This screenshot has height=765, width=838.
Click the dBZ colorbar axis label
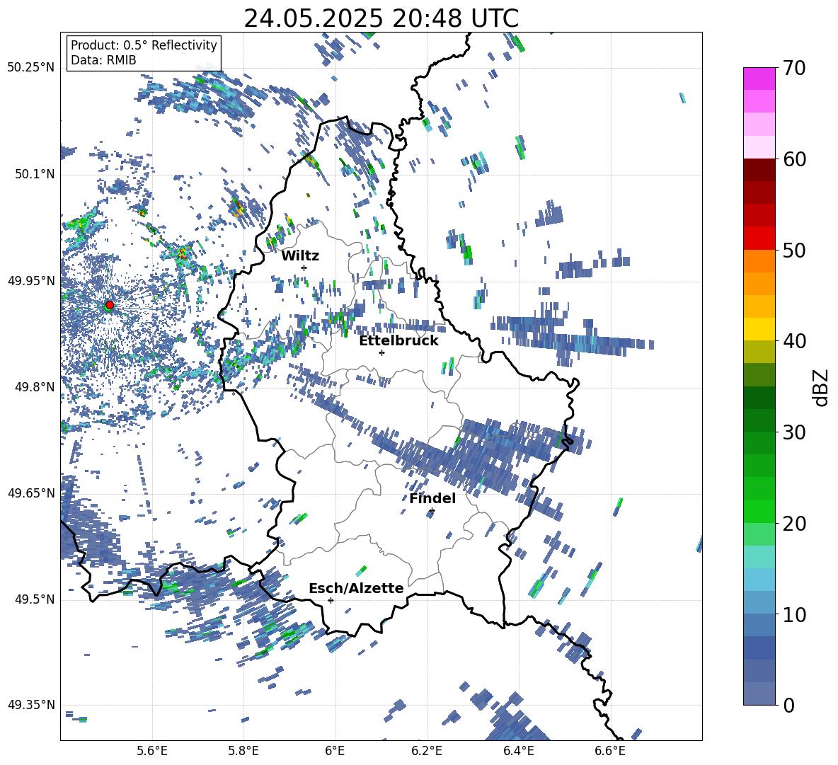click(822, 387)
